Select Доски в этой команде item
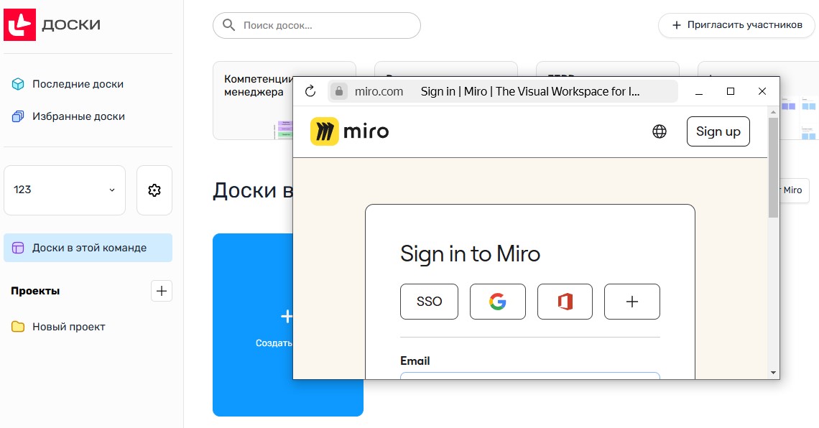 [88, 248]
